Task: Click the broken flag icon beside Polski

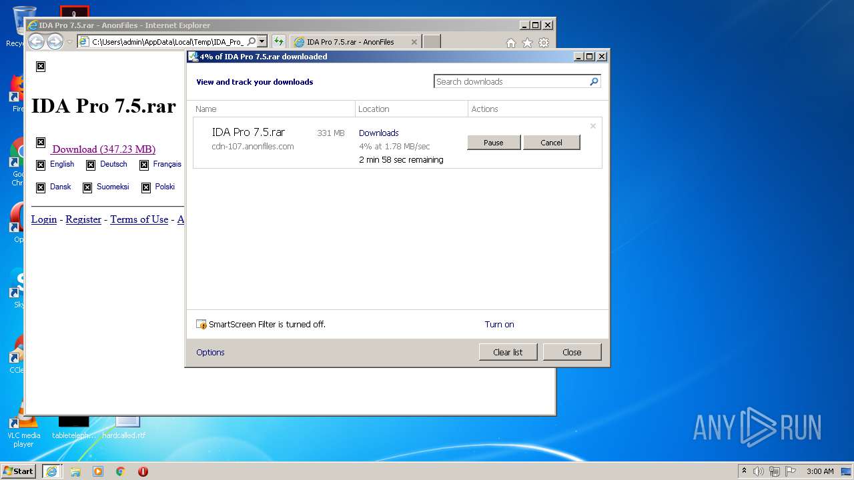Action: [x=146, y=187]
